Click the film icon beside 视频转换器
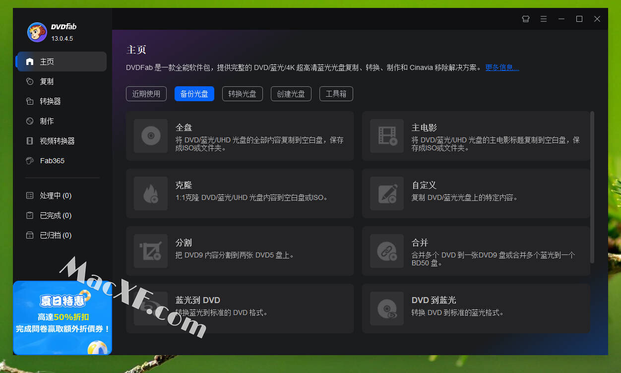Image resolution: width=621 pixels, height=373 pixels. click(x=30, y=141)
